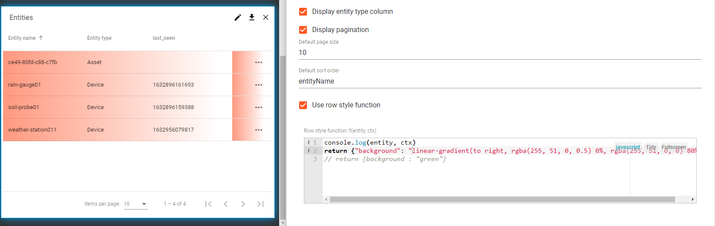Click left scroll arrow of code editor
The width and height of the screenshot is (715, 226).
(x=326, y=200)
